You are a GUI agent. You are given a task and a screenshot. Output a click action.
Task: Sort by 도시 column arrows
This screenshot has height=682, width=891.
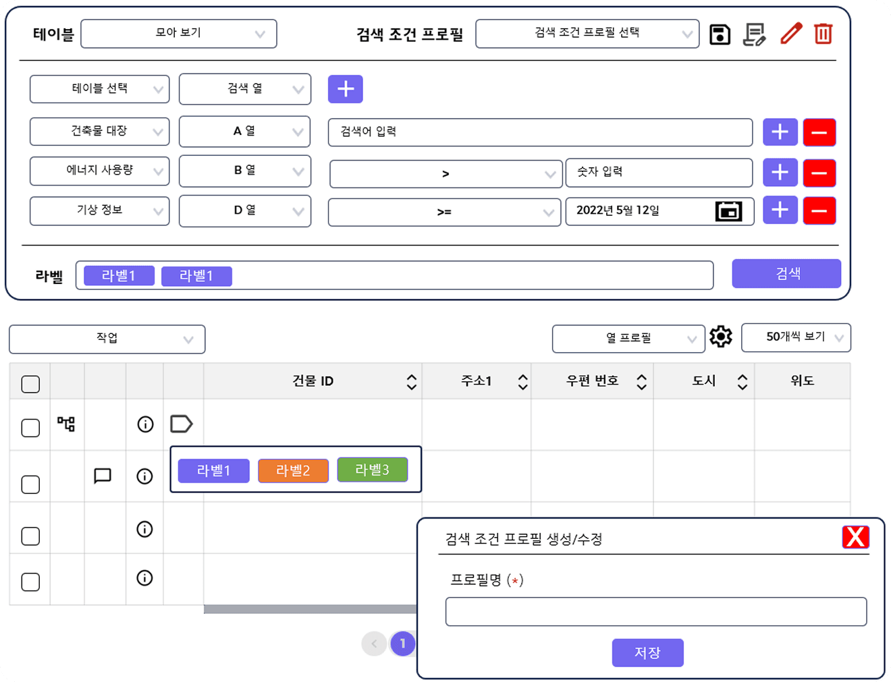click(742, 382)
